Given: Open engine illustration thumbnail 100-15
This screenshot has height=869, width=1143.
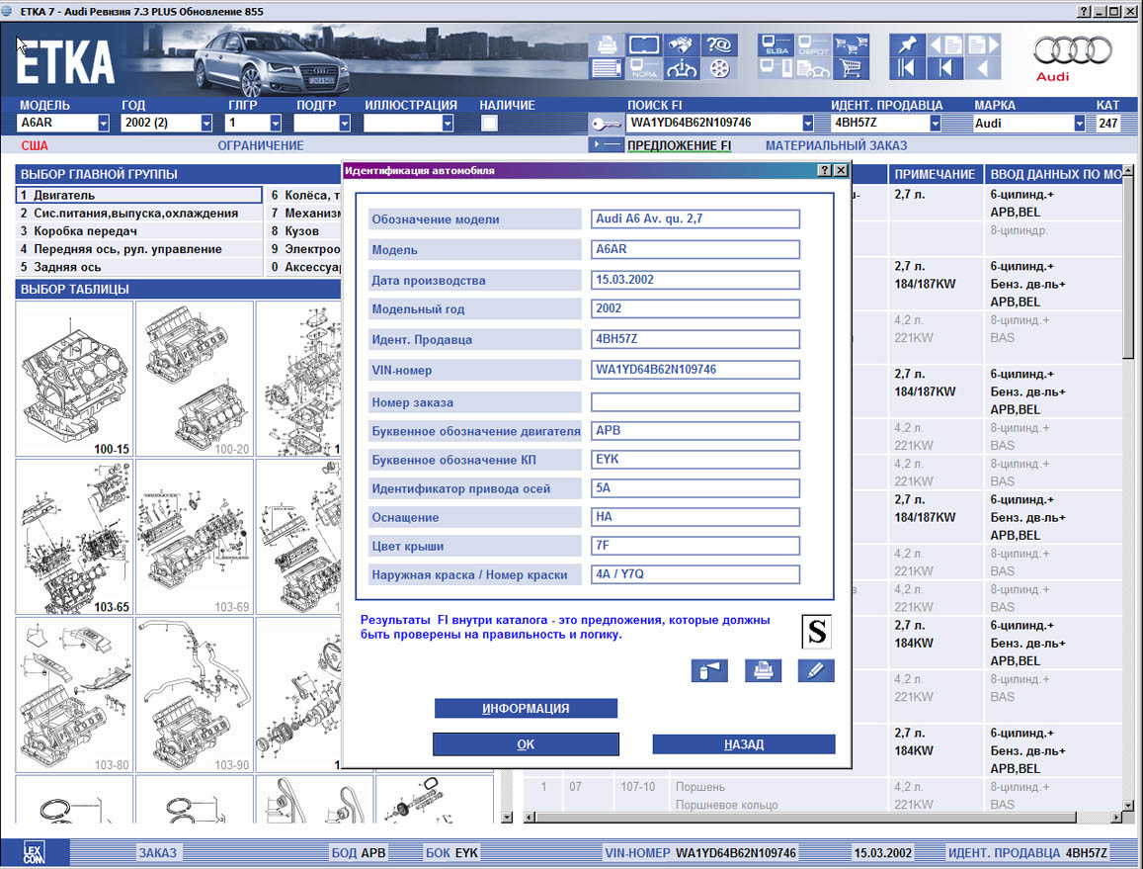Looking at the screenshot, I should coord(75,379).
